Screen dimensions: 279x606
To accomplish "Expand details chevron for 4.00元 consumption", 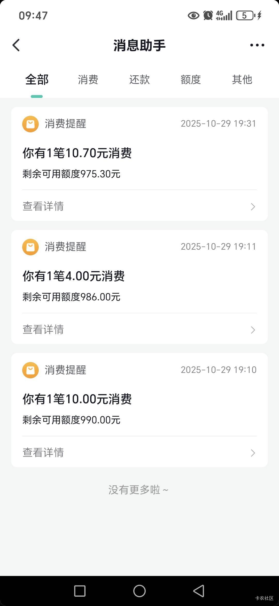I will (x=253, y=330).
